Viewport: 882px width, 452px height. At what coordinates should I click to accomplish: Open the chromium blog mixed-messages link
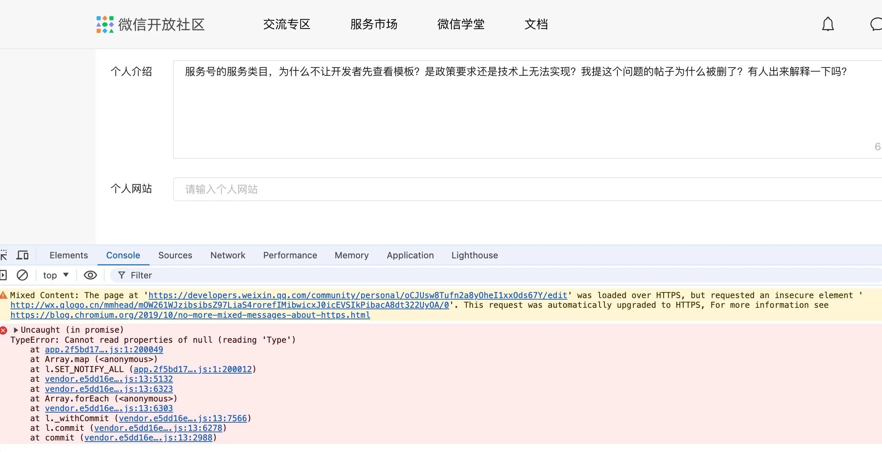190,315
